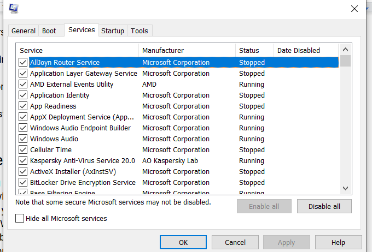This screenshot has width=372, height=252.
Task: Select AMD External Events Utility name
Action: [72, 84]
